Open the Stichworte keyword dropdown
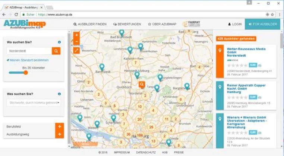 pos(34,103)
